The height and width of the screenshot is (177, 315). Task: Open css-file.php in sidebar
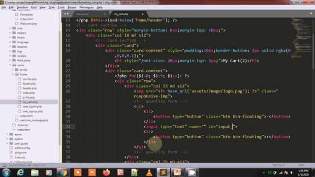[x=30, y=79]
